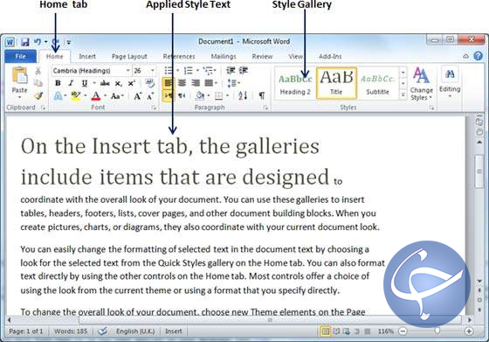Click the Paste clipboard icon
This screenshot has width=489, height=342.
pos(19,76)
